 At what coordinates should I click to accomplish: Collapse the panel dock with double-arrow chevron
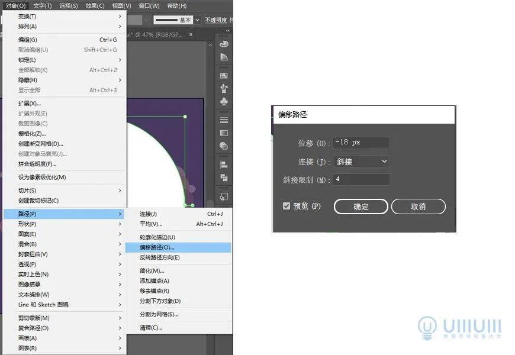pyautogui.click(x=228, y=30)
